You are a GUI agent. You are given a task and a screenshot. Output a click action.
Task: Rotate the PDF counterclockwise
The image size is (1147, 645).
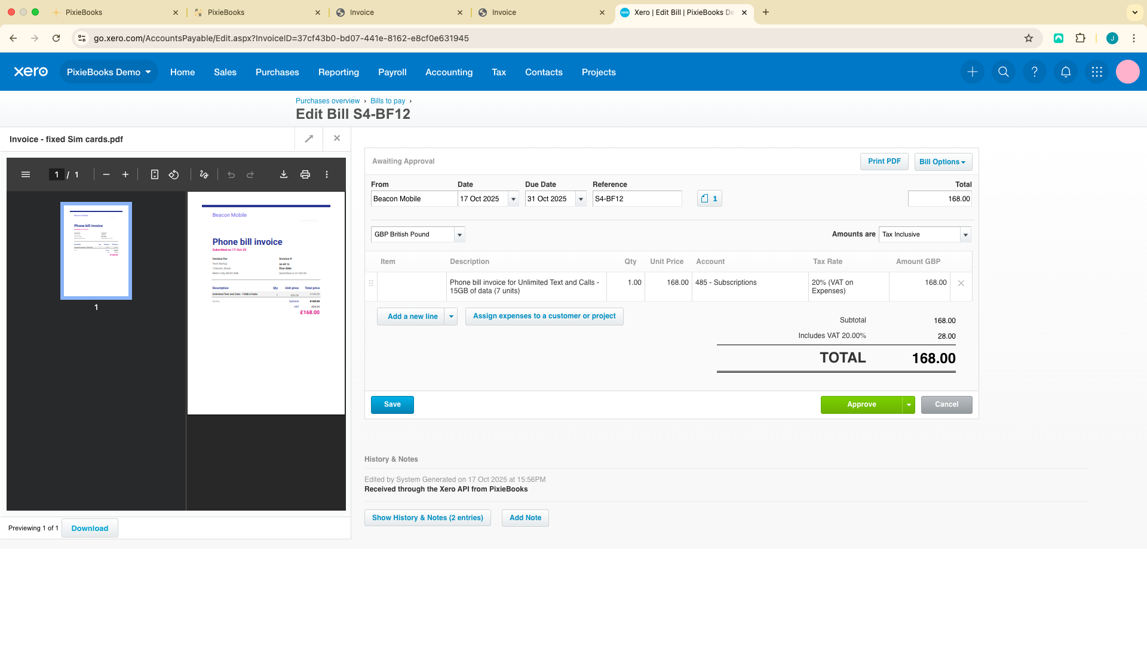(174, 174)
